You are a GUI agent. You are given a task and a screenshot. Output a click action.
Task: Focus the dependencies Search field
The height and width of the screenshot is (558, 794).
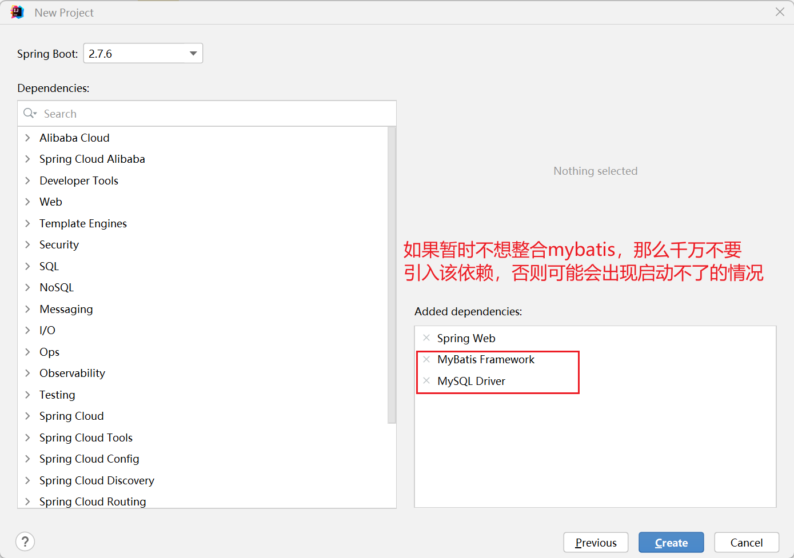207,114
